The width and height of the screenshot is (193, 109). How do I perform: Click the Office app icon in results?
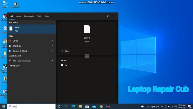tap(10, 41)
